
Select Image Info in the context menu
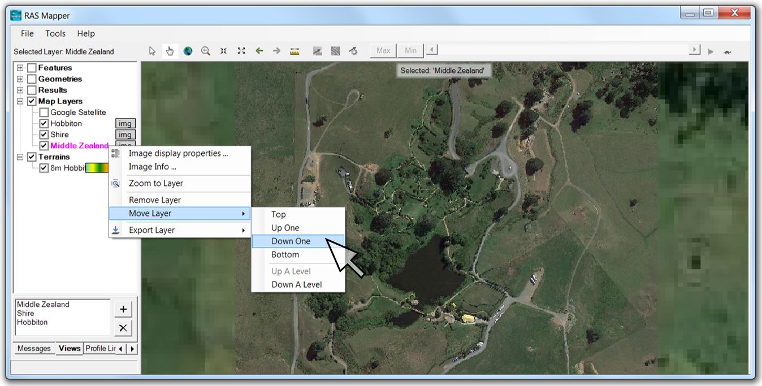(x=180, y=167)
